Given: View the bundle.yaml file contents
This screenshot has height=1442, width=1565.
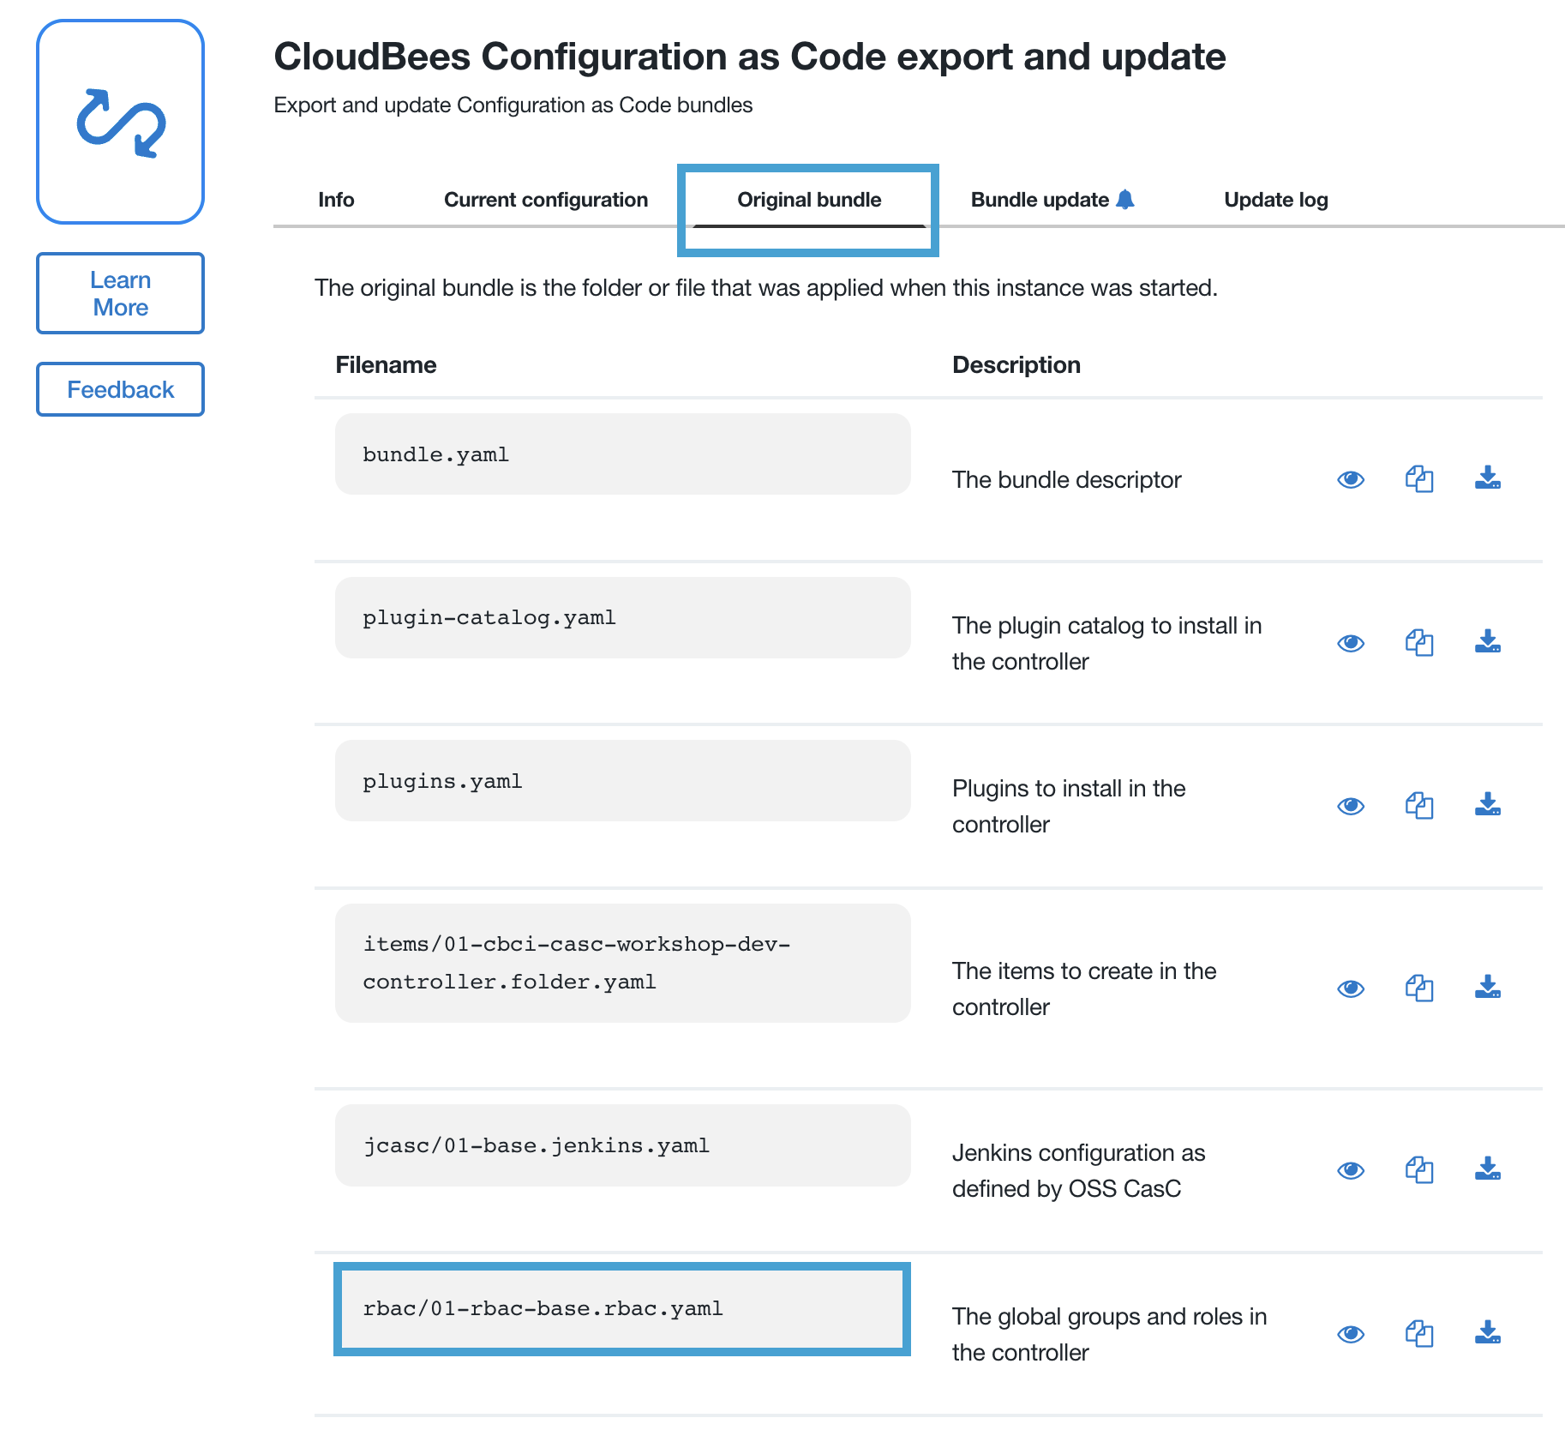Looking at the screenshot, I should [1351, 479].
